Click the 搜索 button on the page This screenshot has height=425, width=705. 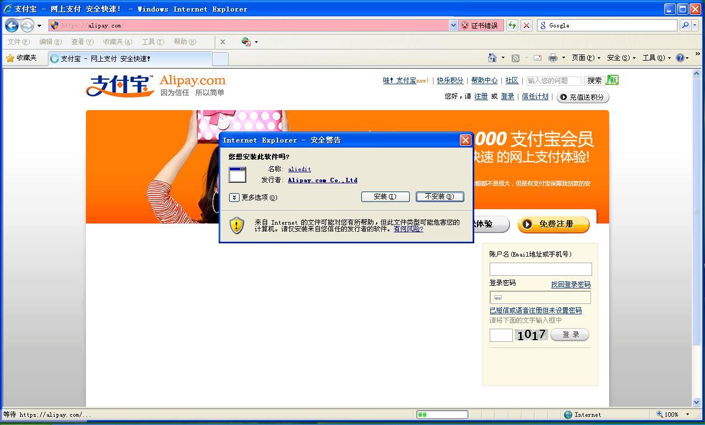(594, 80)
